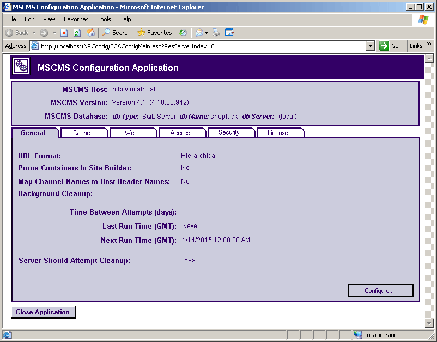The height and width of the screenshot is (342, 437).
Task: Open the View menu
Action: point(49,19)
